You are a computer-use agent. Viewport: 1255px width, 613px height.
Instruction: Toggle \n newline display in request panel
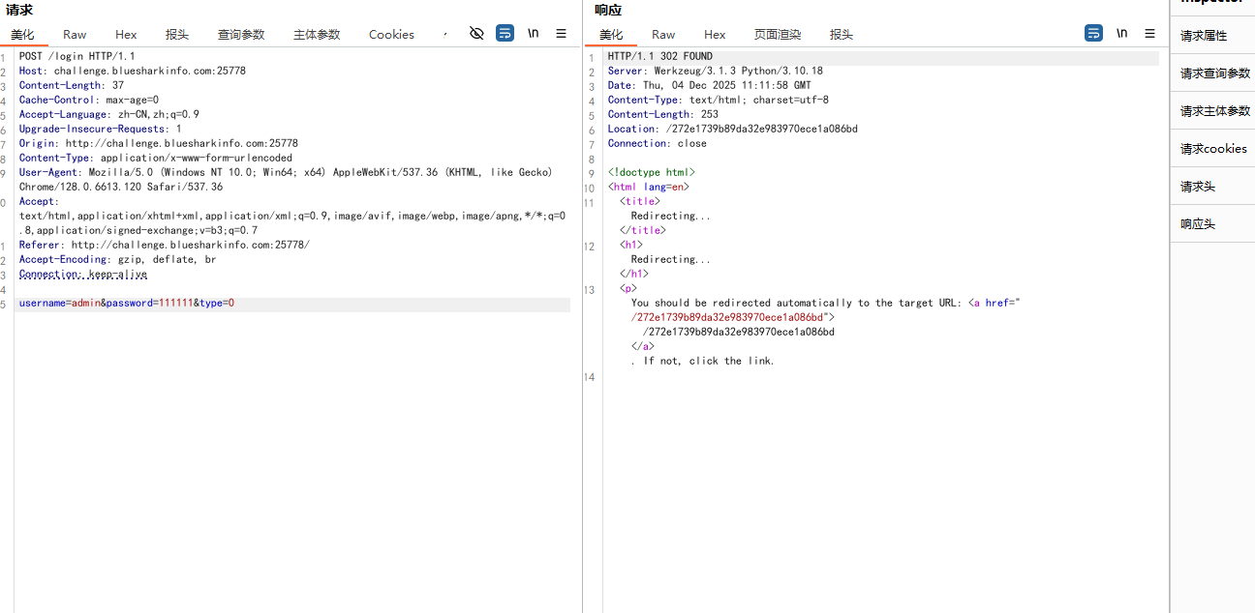coord(533,33)
